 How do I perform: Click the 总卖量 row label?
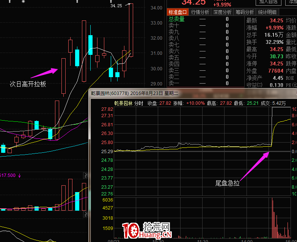(x=176, y=19)
